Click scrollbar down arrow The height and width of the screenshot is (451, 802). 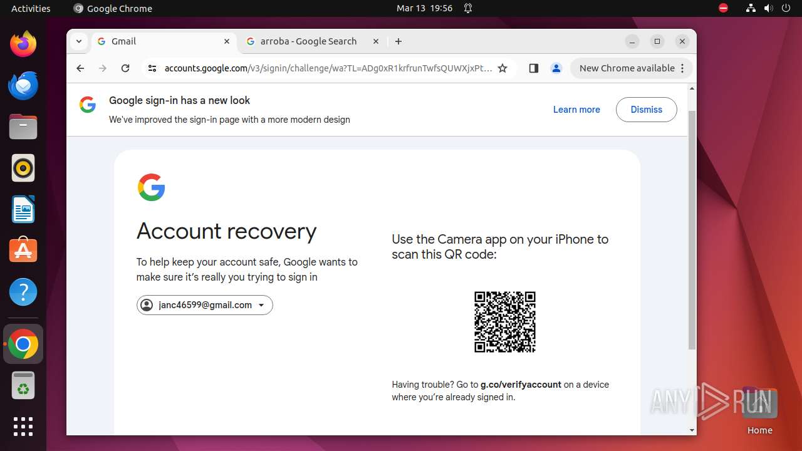pyautogui.click(x=692, y=430)
